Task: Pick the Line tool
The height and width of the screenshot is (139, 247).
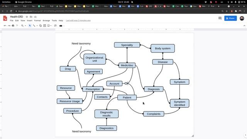Action: 34,25
